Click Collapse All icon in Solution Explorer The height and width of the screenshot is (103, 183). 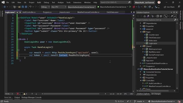(x=158, y=16)
